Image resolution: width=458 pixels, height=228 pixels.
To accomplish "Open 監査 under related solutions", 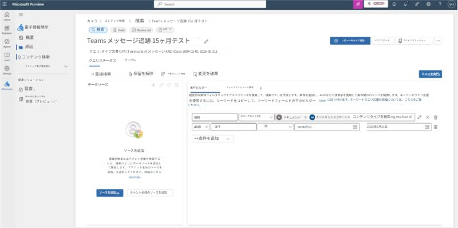I will click(27, 89).
